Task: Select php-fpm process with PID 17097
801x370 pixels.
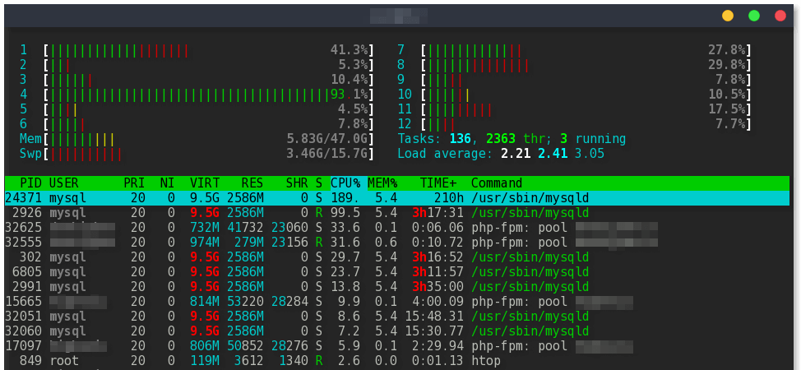Action: (x=397, y=346)
